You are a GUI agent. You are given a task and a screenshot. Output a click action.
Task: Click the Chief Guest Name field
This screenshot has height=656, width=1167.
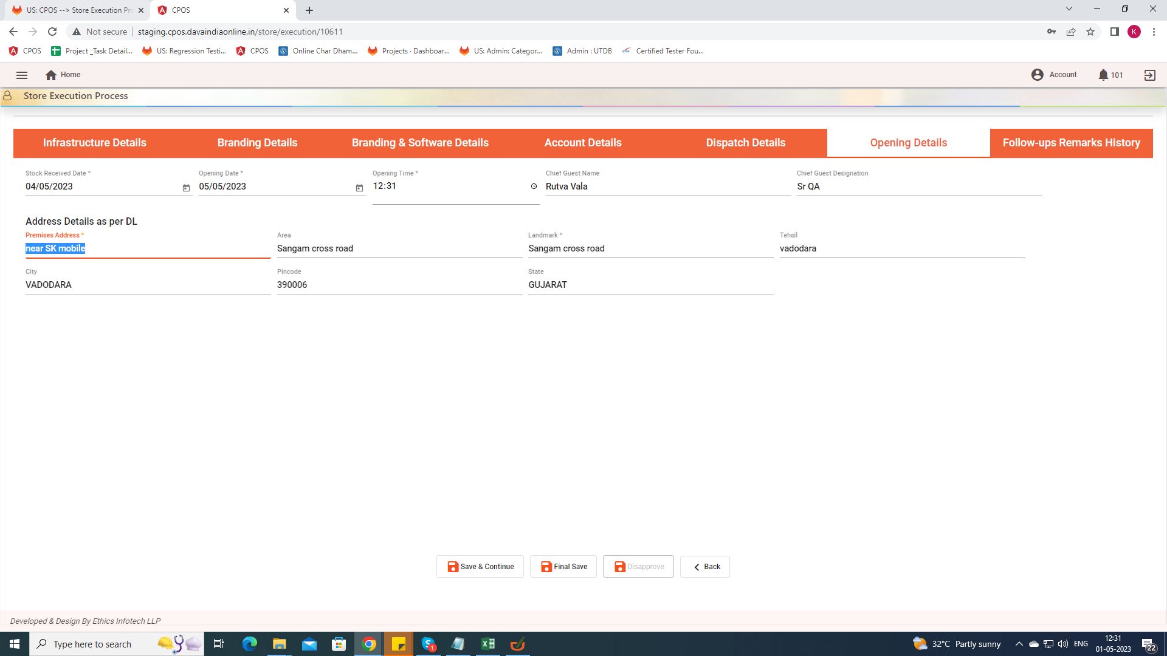coord(667,187)
